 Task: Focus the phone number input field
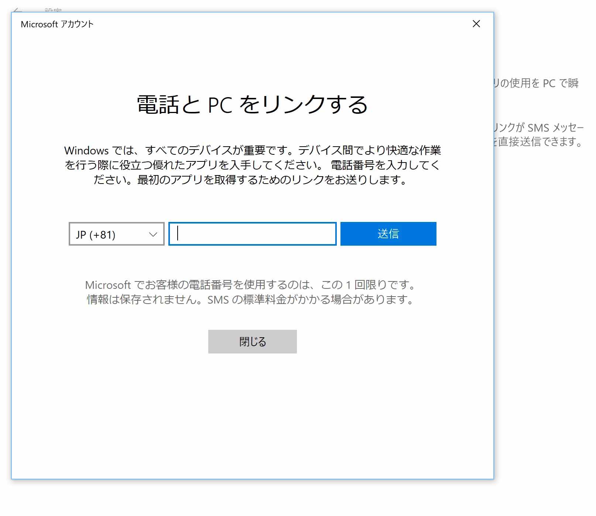[253, 234]
